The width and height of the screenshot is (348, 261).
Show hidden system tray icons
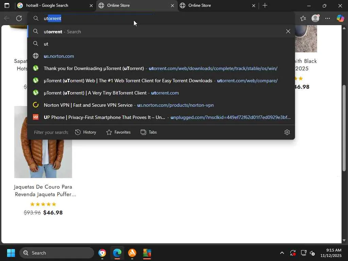click(x=282, y=253)
